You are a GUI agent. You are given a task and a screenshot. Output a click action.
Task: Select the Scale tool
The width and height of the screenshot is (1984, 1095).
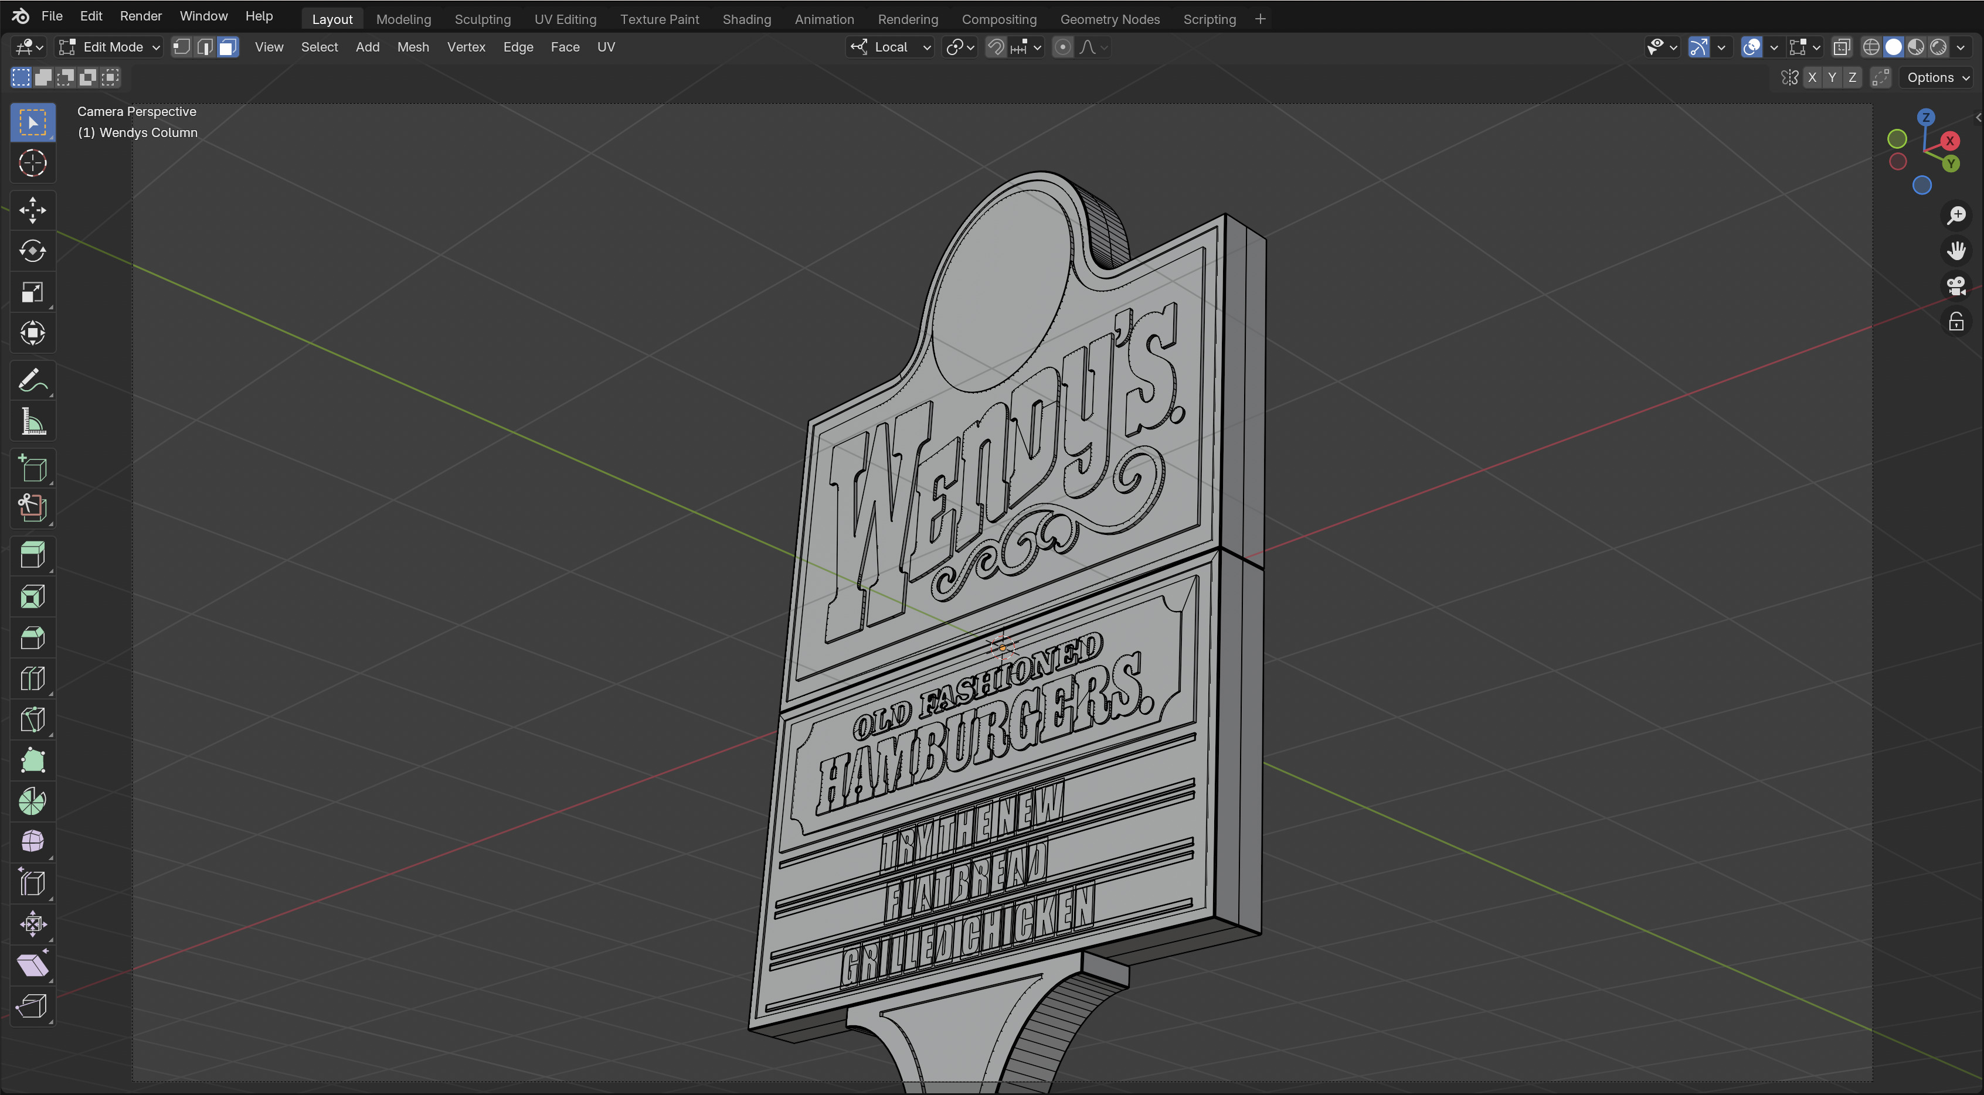pos(32,292)
